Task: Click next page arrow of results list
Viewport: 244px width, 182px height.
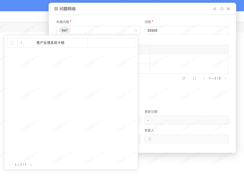Action: tap(31, 165)
